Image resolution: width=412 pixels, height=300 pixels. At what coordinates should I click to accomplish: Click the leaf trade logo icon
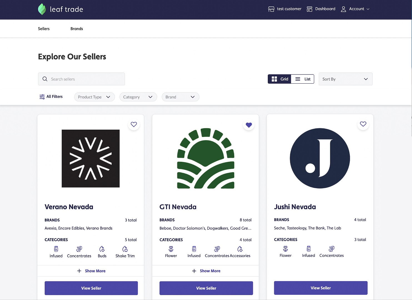click(x=42, y=9)
